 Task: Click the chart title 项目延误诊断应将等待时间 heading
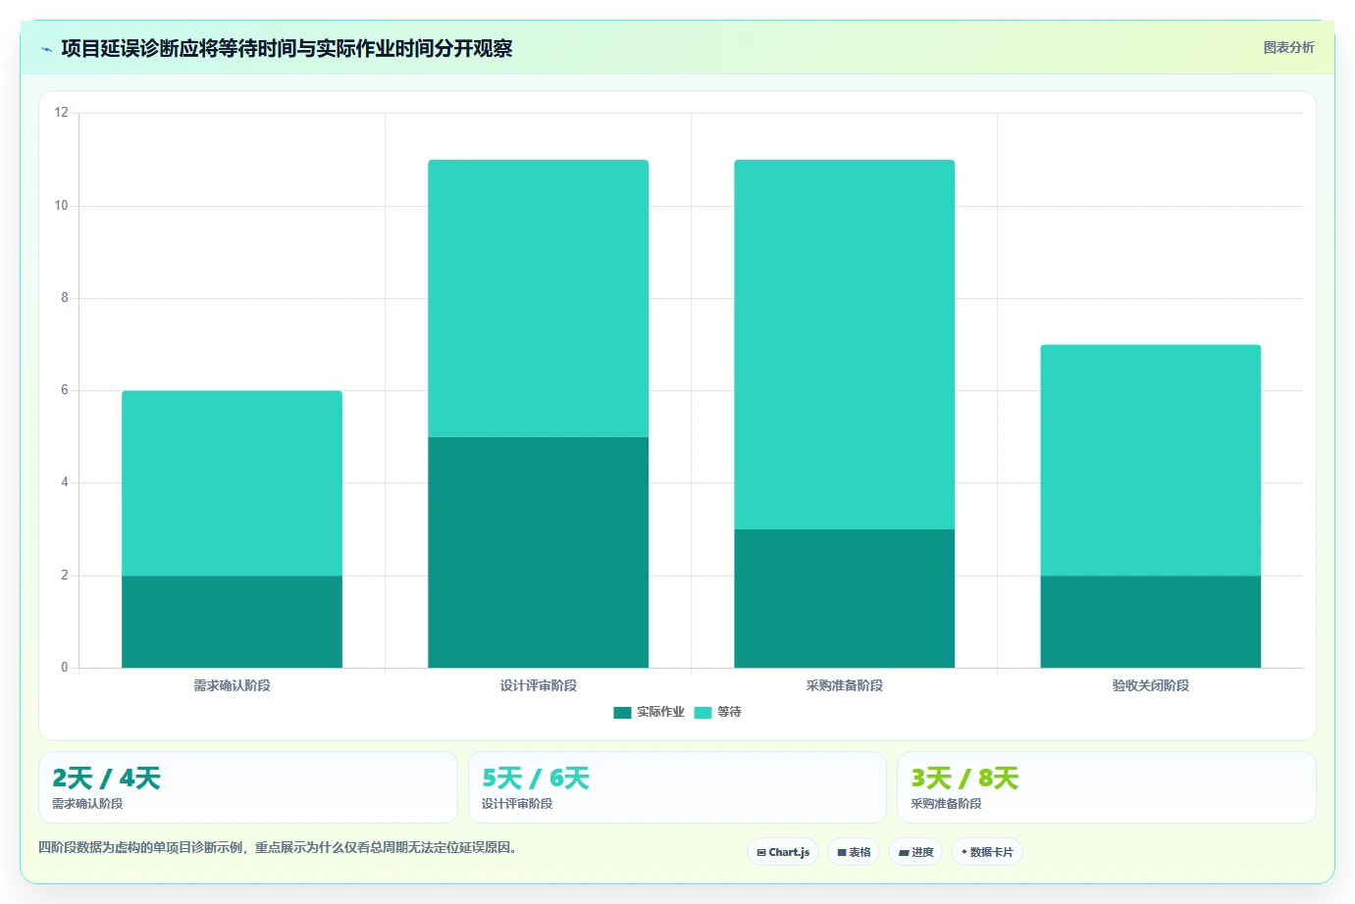287,48
